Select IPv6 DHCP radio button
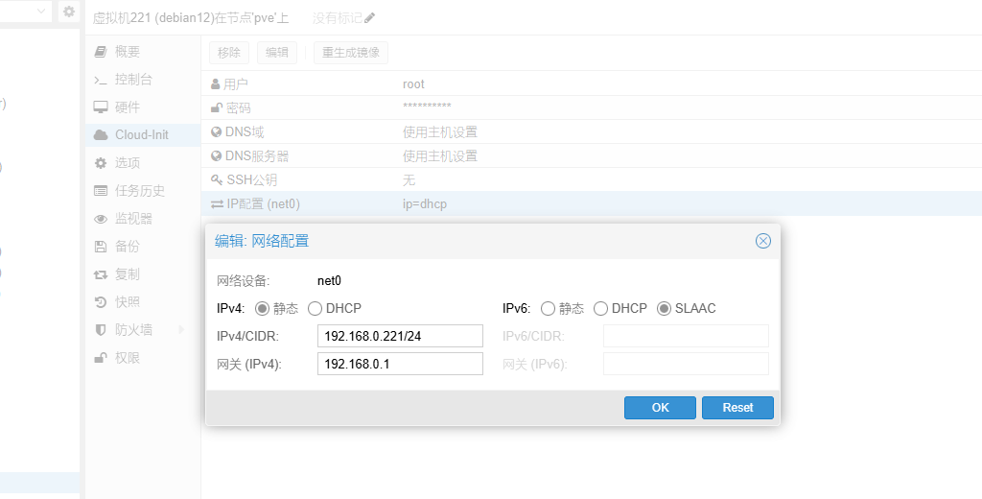This screenshot has width=982, height=499. click(600, 308)
